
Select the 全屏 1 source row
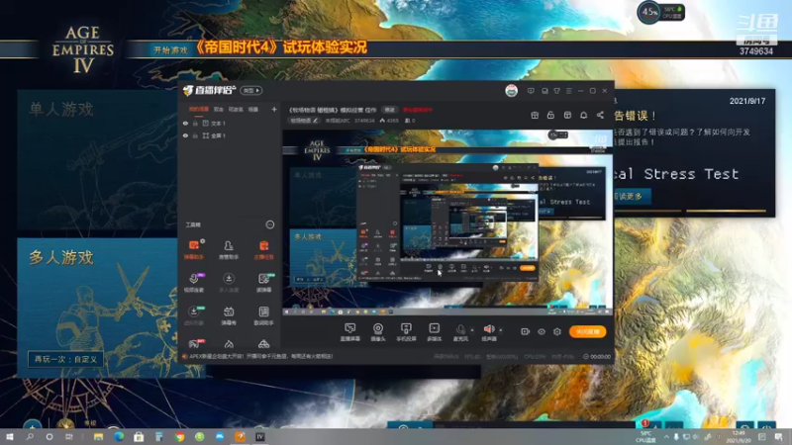pos(230,135)
